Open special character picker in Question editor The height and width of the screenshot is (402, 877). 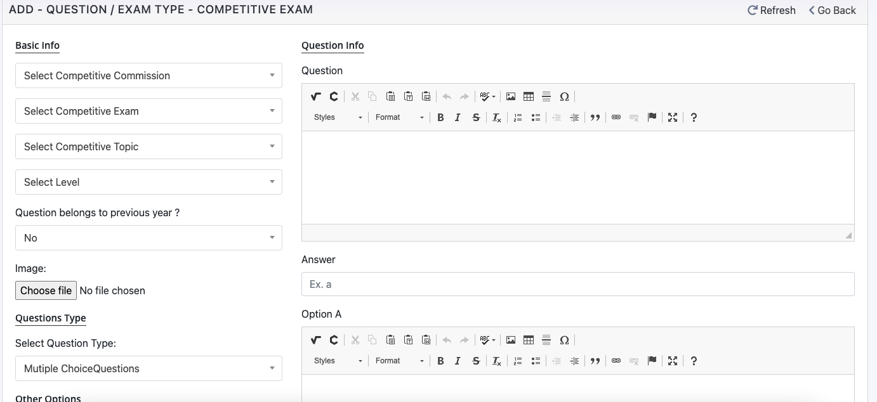point(564,96)
